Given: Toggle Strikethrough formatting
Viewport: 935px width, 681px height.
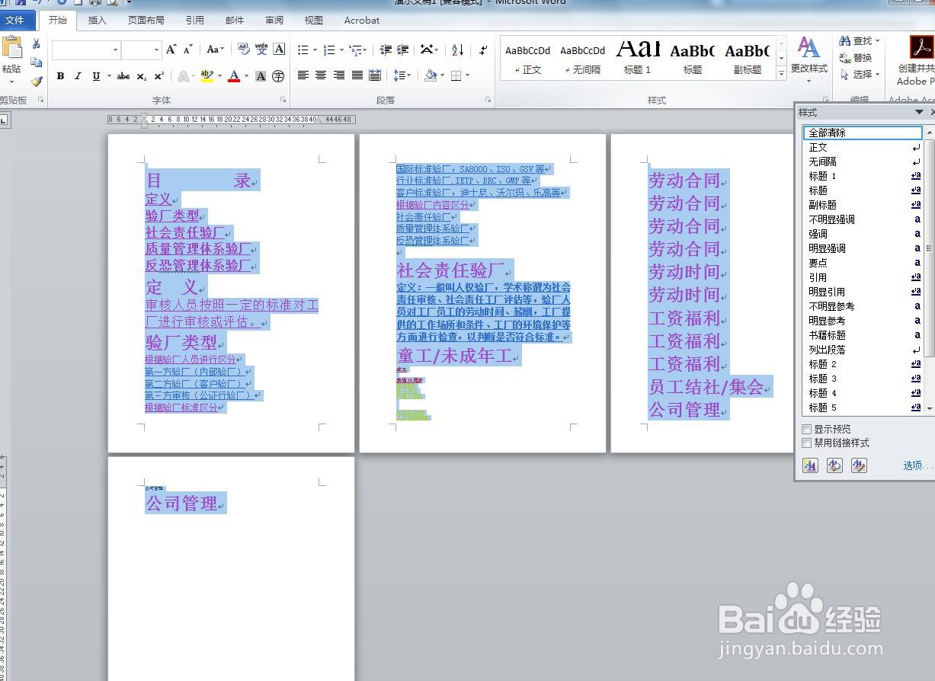Looking at the screenshot, I should (123, 76).
